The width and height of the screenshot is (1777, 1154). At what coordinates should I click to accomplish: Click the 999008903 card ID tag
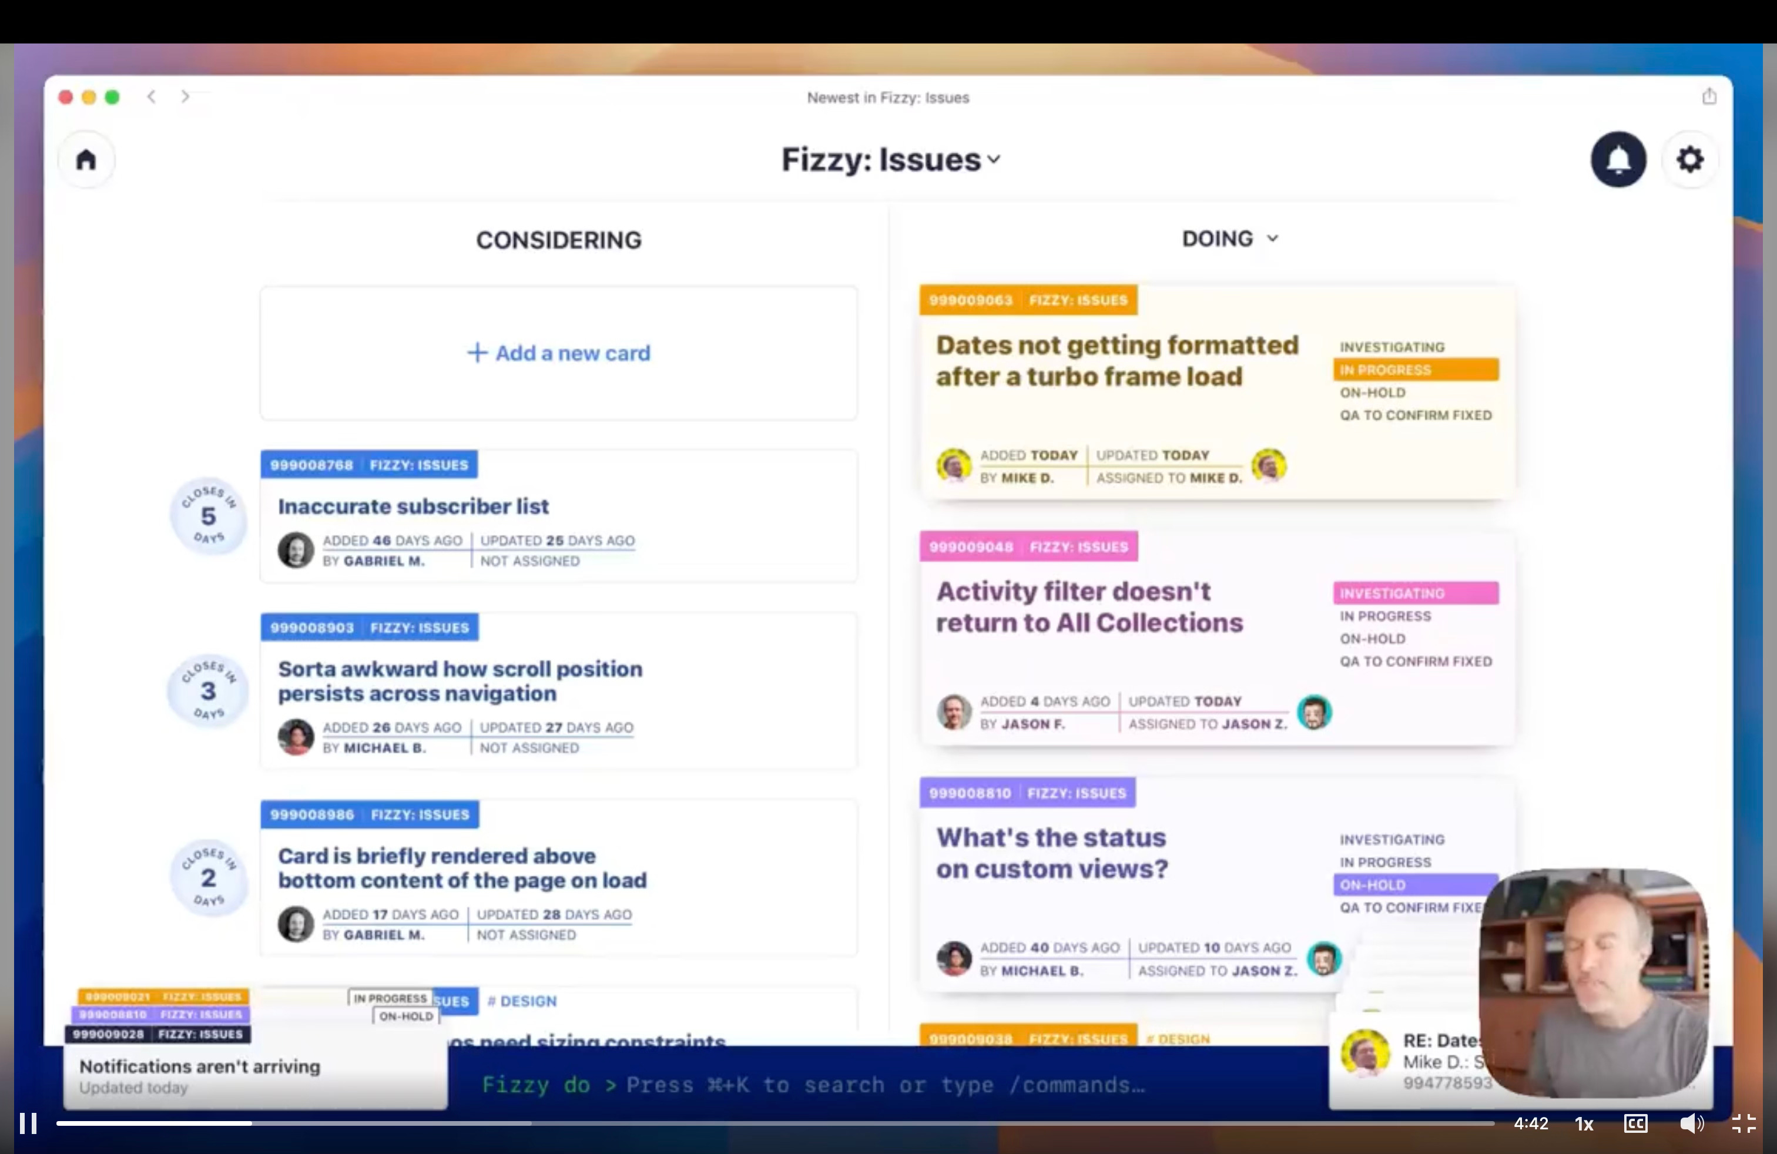tap(312, 628)
